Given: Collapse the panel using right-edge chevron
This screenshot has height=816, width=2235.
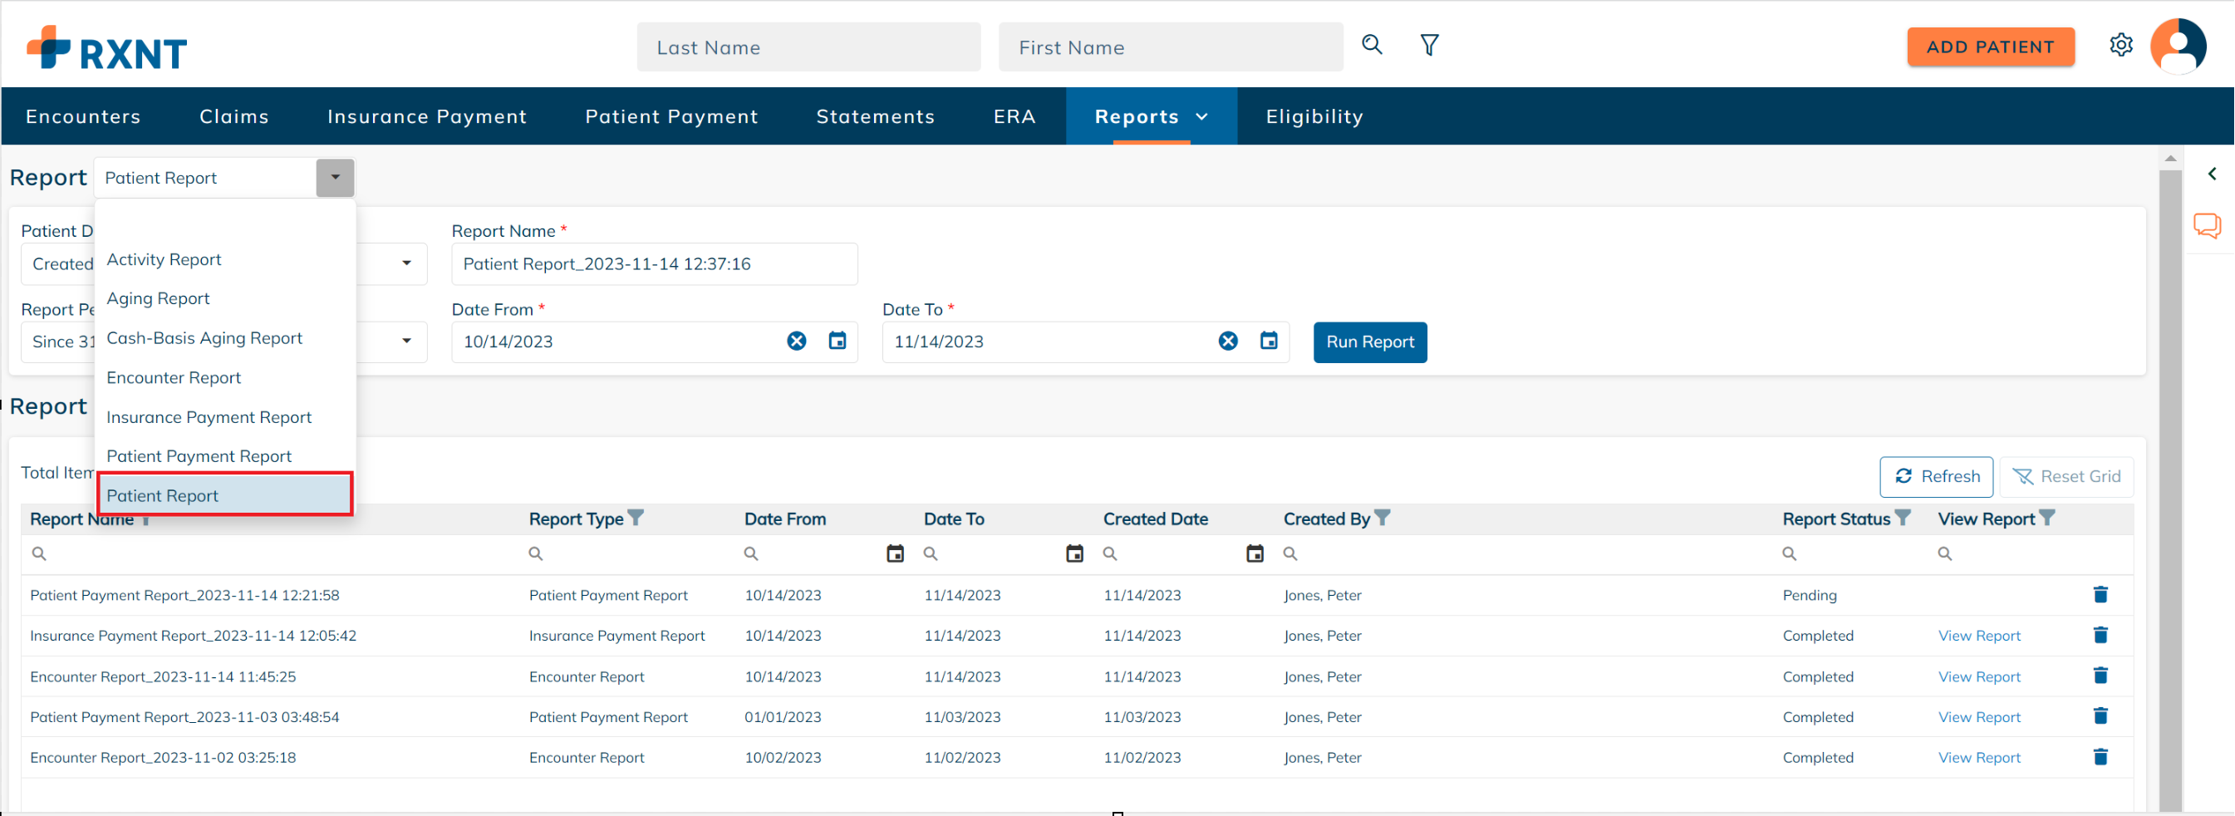Looking at the screenshot, I should [2213, 173].
